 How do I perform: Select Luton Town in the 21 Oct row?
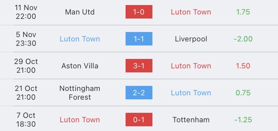(191, 93)
